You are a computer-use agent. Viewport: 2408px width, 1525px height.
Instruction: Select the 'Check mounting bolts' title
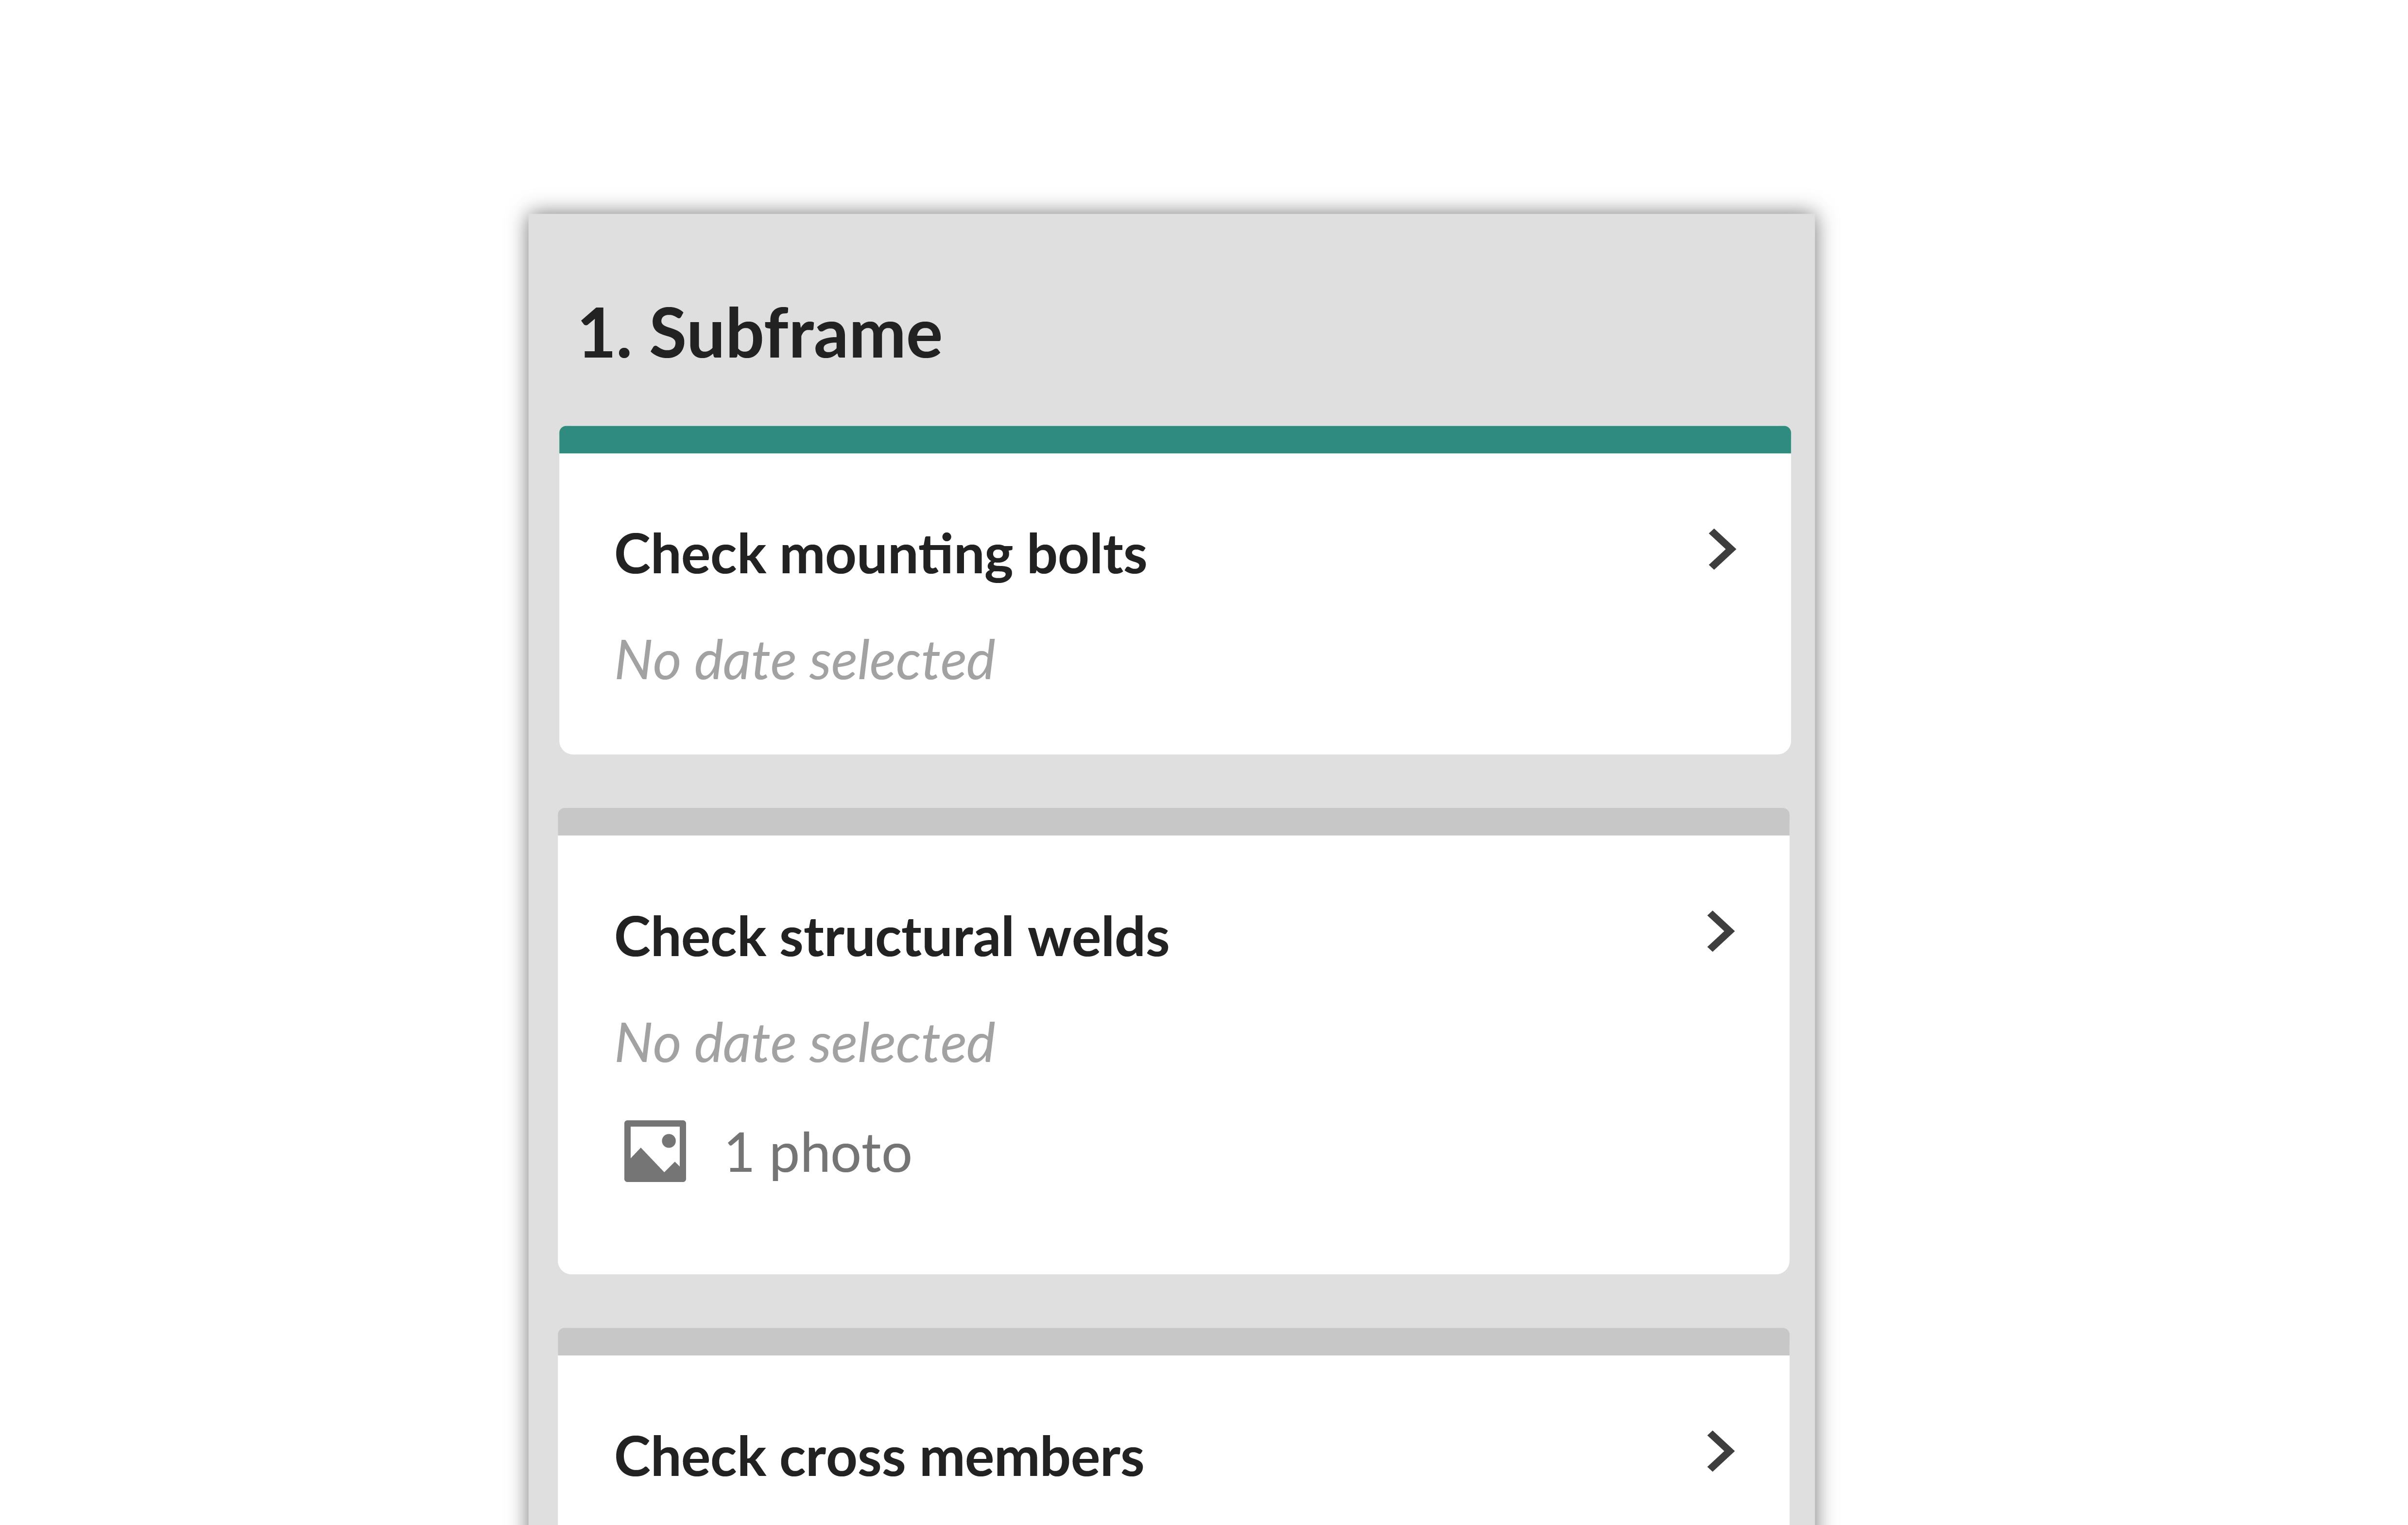(880, 555)
